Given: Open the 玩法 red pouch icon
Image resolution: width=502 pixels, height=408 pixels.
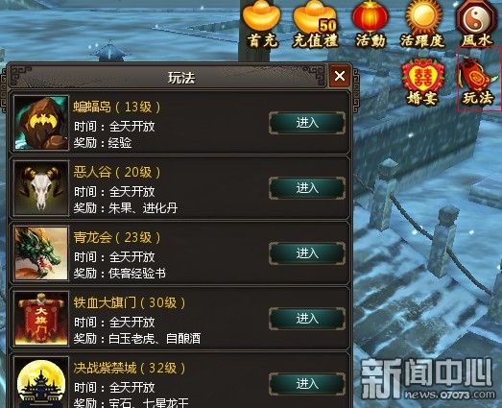Looking at the screenshot, I should (x=478, y=81).
